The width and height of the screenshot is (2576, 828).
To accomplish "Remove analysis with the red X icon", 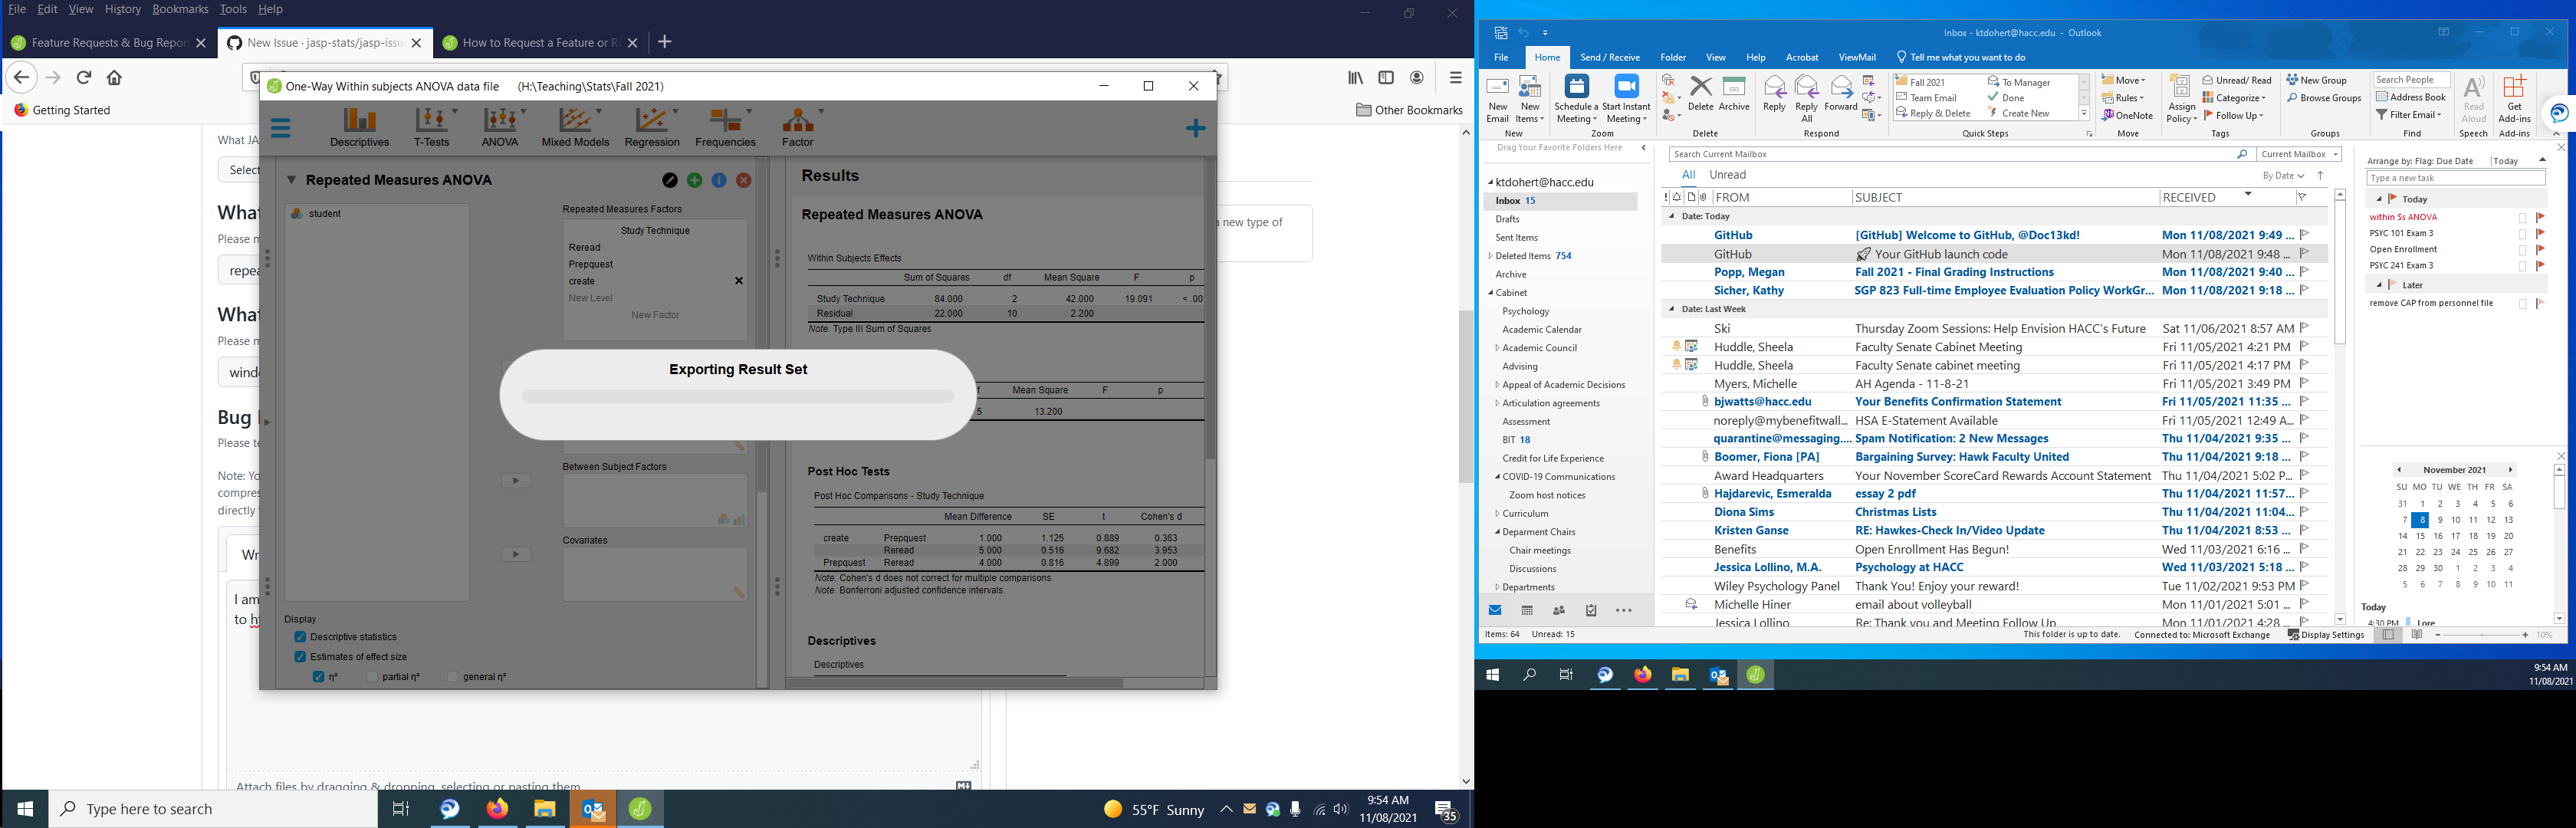I will click(x=742, y=180).
